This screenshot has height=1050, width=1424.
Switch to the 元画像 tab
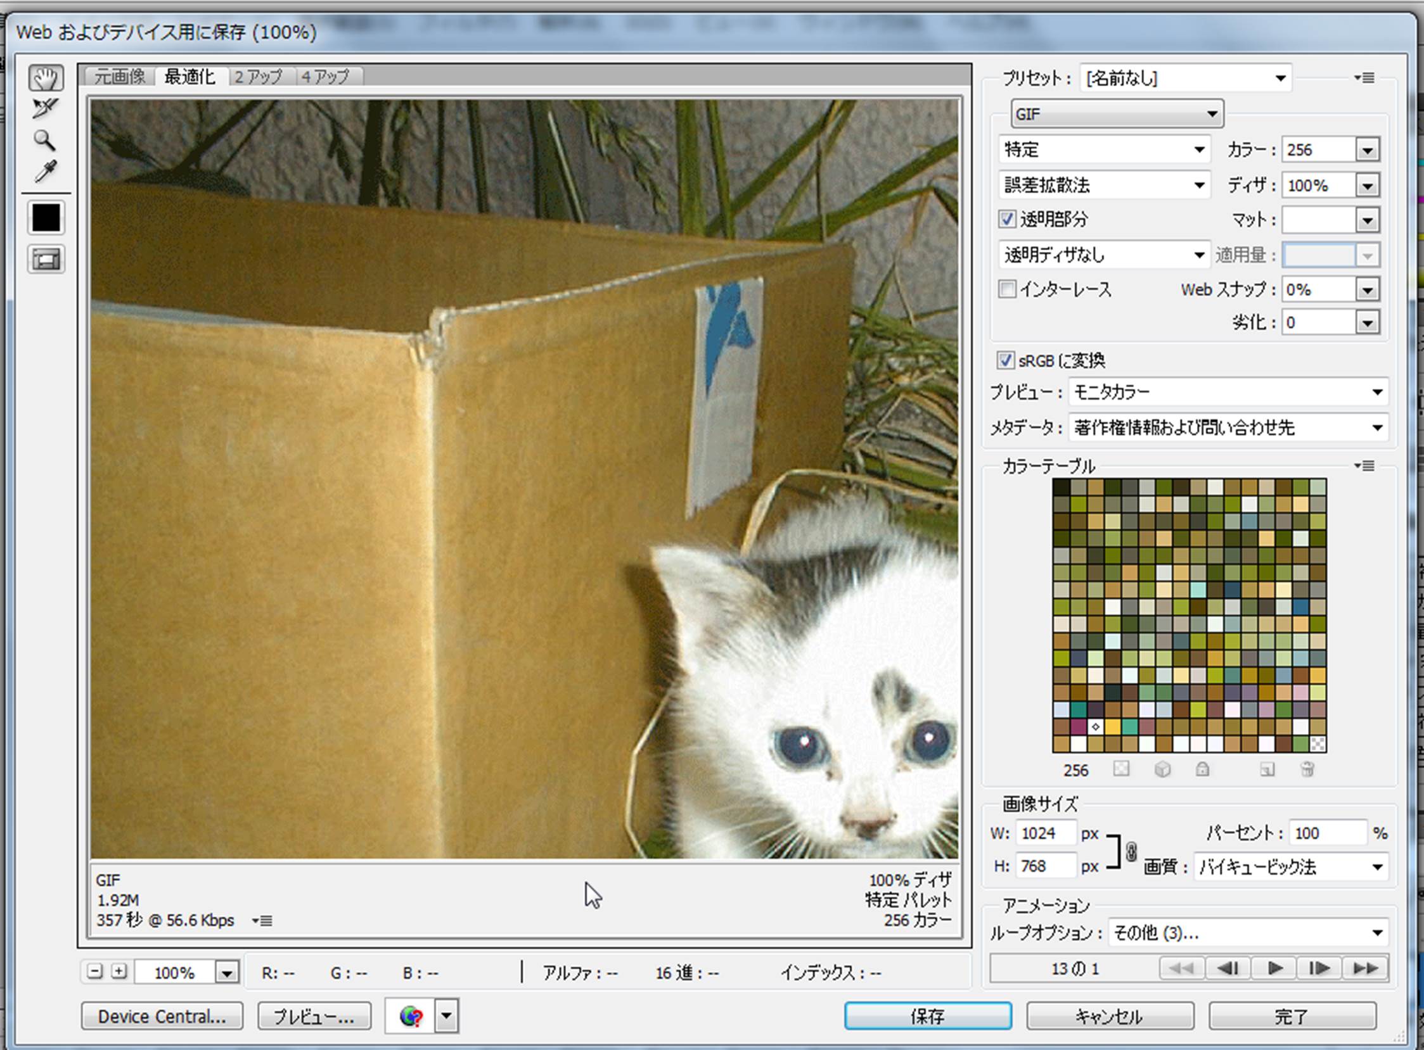pyautogui.click(x=120, y=77)
